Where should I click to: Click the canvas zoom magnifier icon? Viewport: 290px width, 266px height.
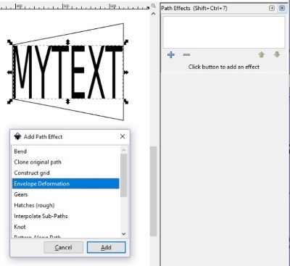pos(153,6)
